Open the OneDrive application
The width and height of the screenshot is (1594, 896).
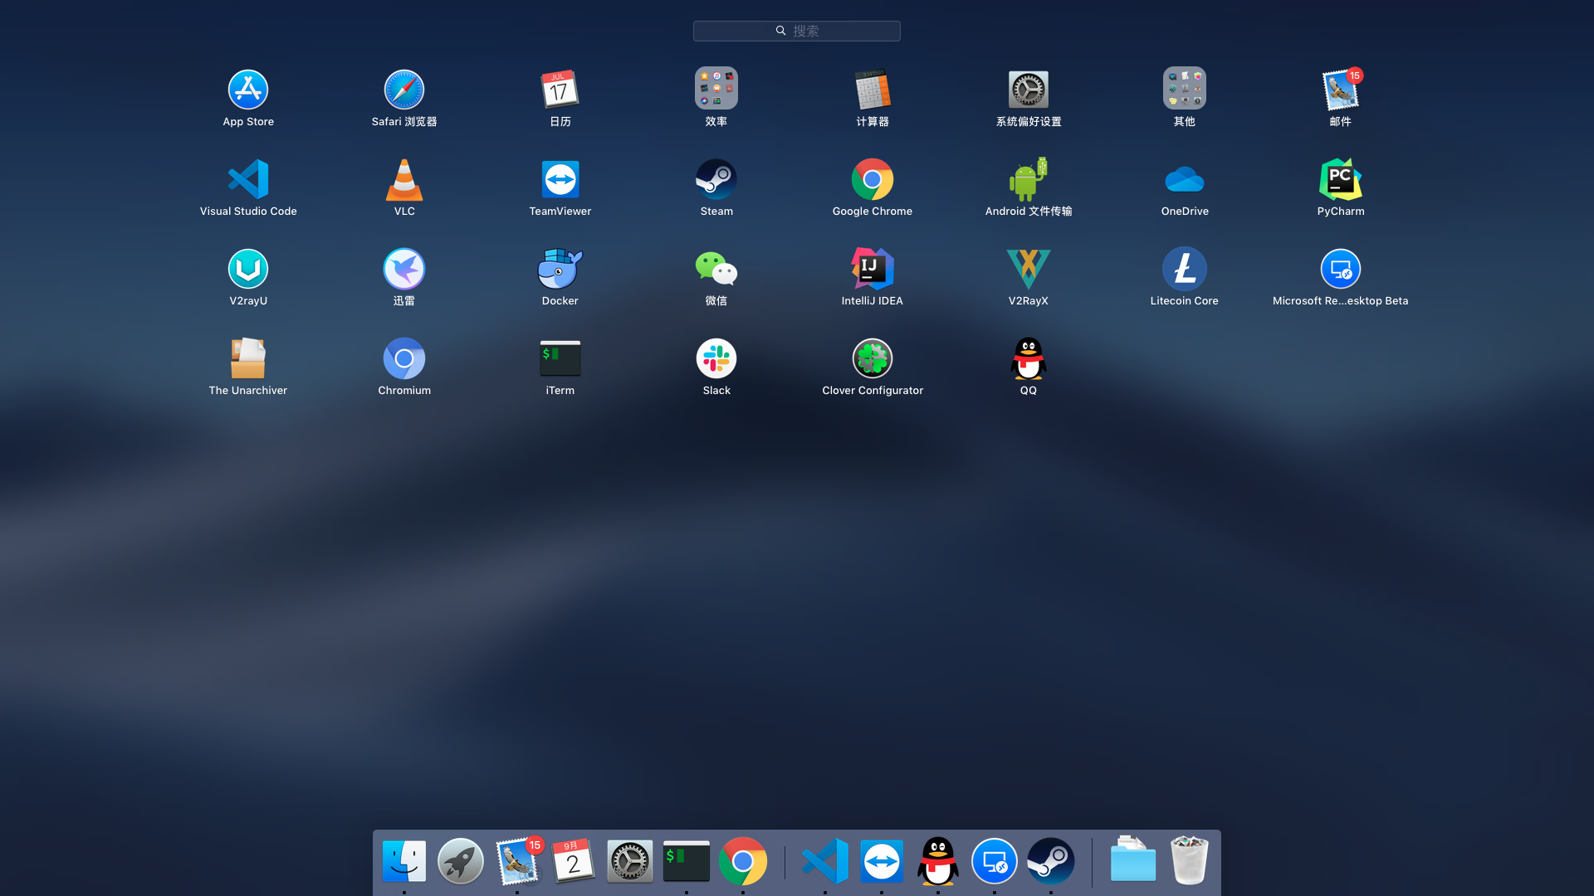(1184, 179)
